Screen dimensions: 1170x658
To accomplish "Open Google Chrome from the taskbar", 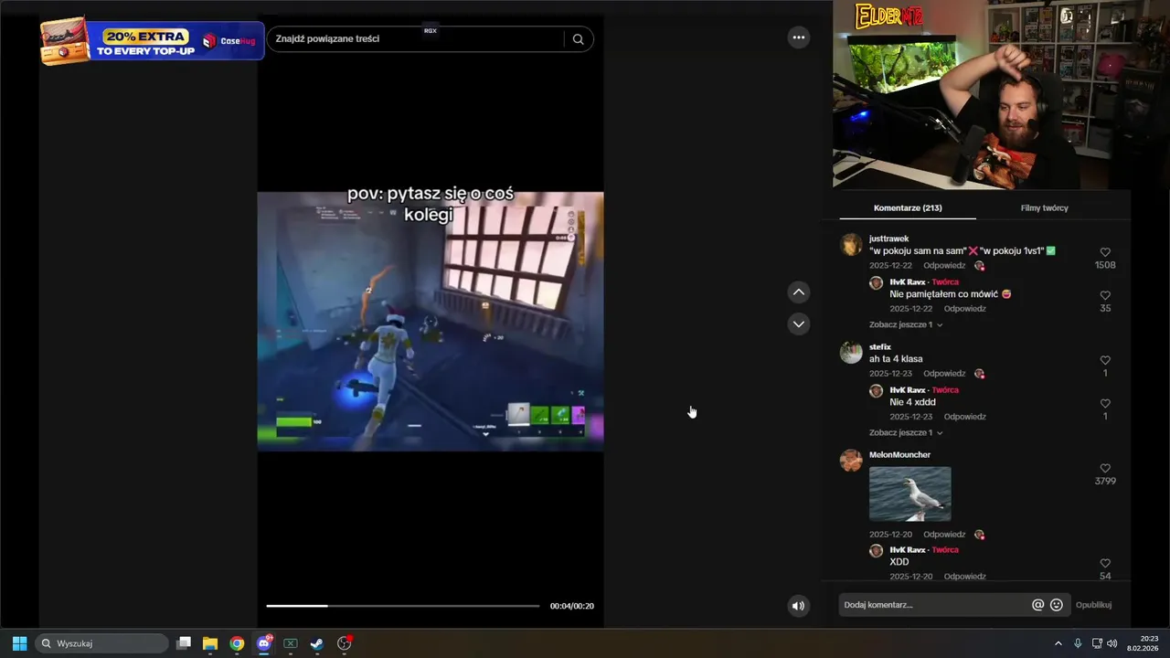I will click(237, 643).
